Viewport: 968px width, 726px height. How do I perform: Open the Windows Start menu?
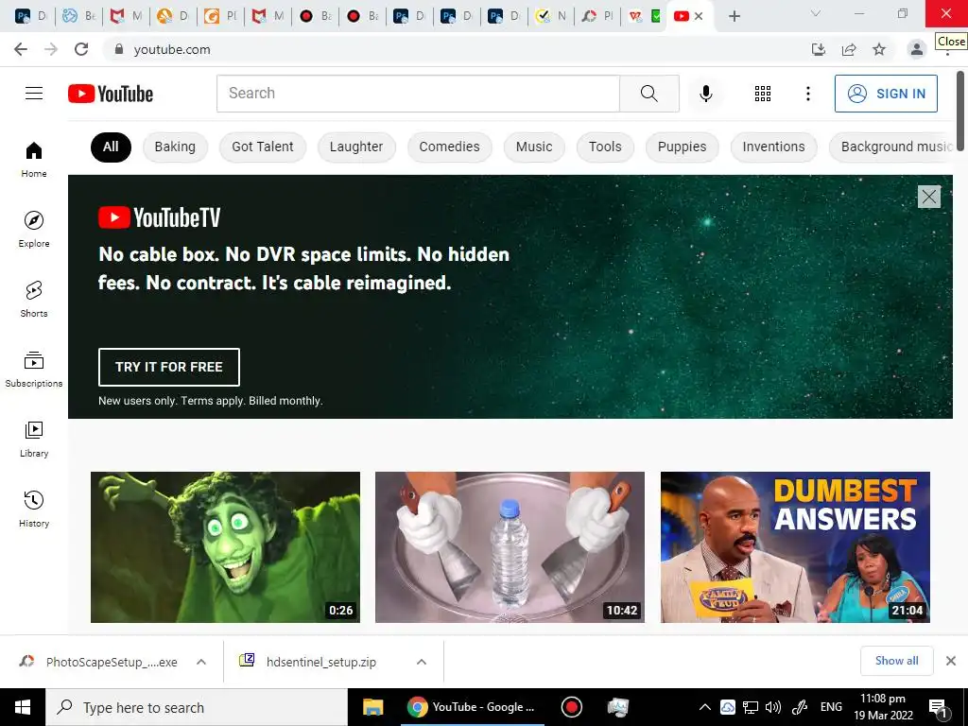click(23, 707)
